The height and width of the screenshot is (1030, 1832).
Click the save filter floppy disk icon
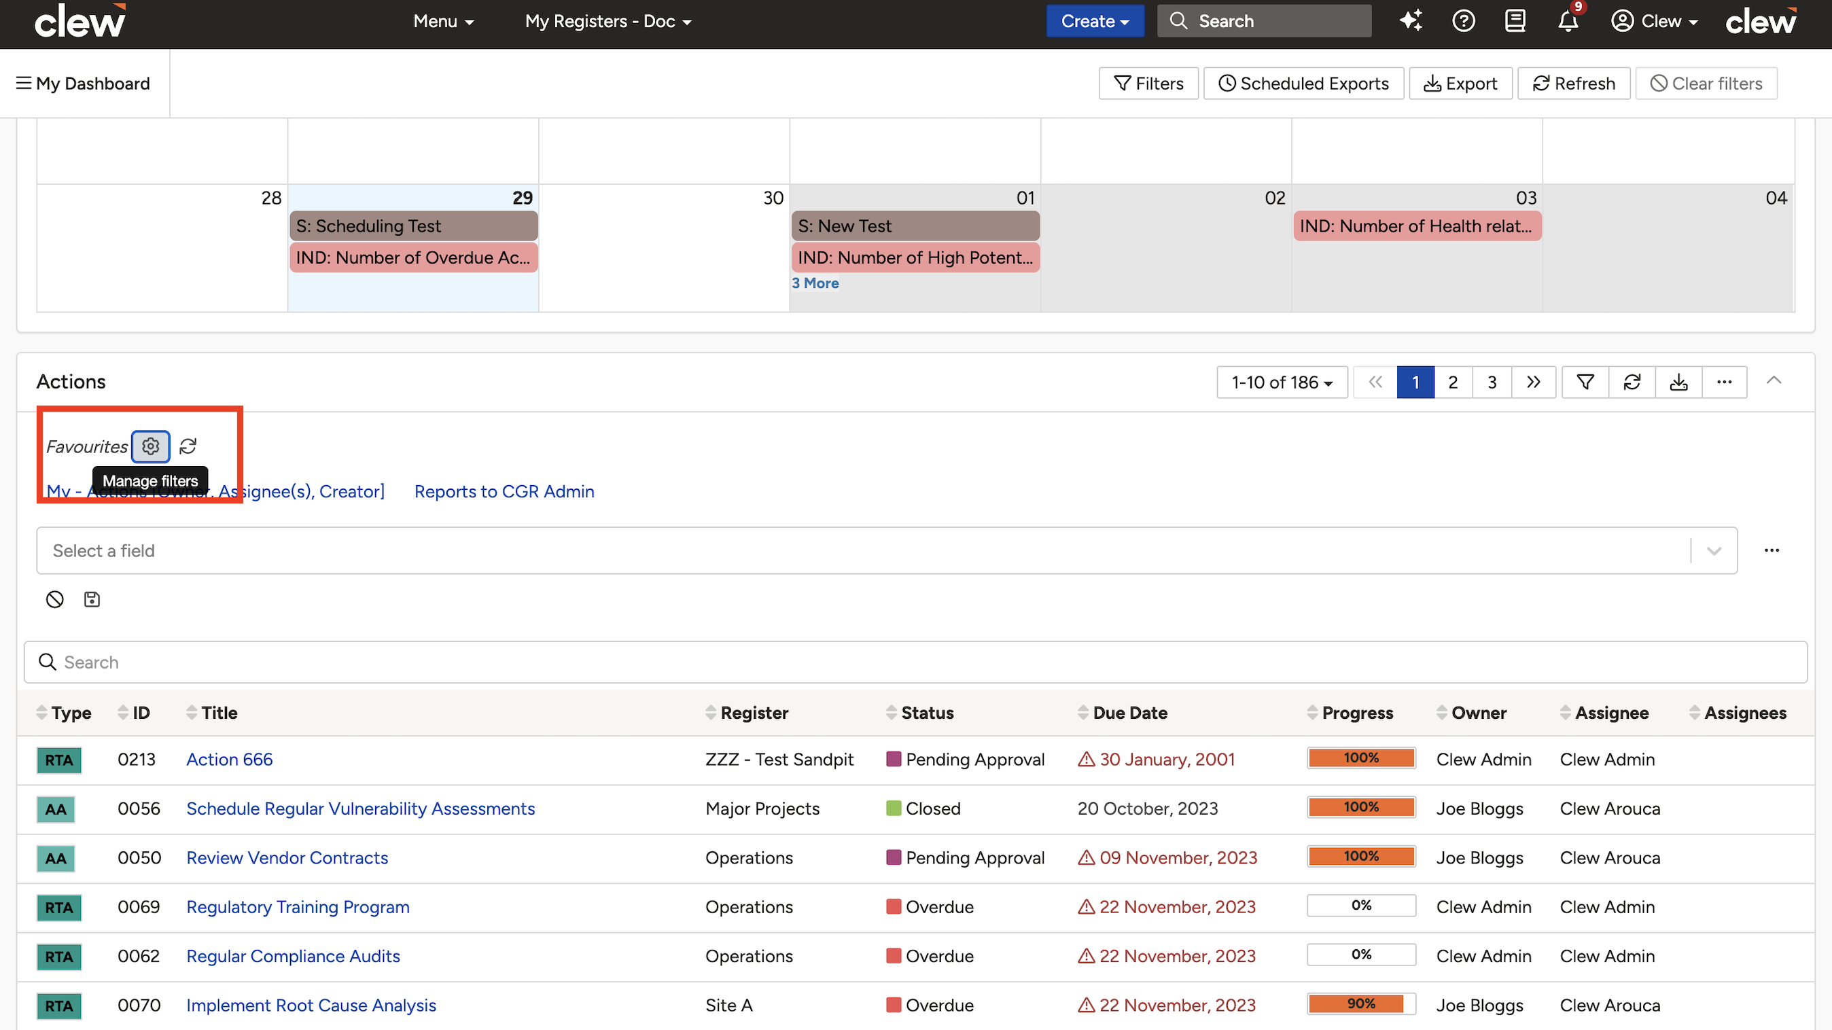point(92,599)
